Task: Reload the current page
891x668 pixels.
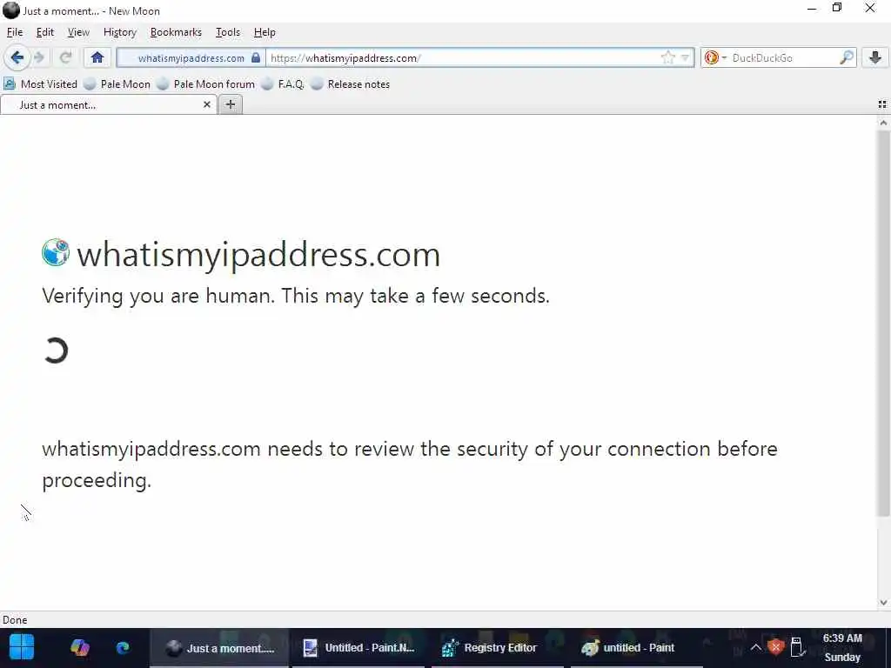Action: click(x=66, y=58)
